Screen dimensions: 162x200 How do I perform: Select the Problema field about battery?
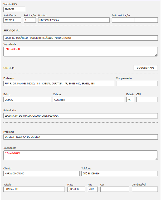80,137
